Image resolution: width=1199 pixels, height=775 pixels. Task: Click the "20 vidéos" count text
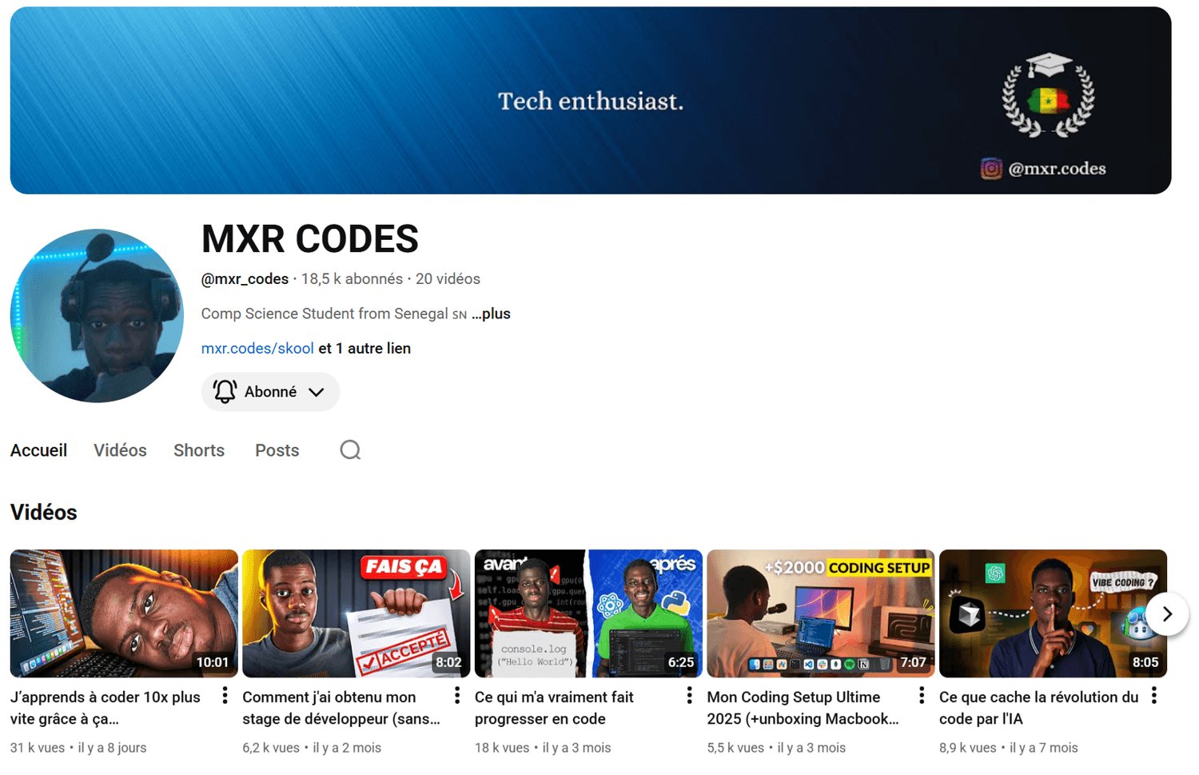[x=448, y=279]
